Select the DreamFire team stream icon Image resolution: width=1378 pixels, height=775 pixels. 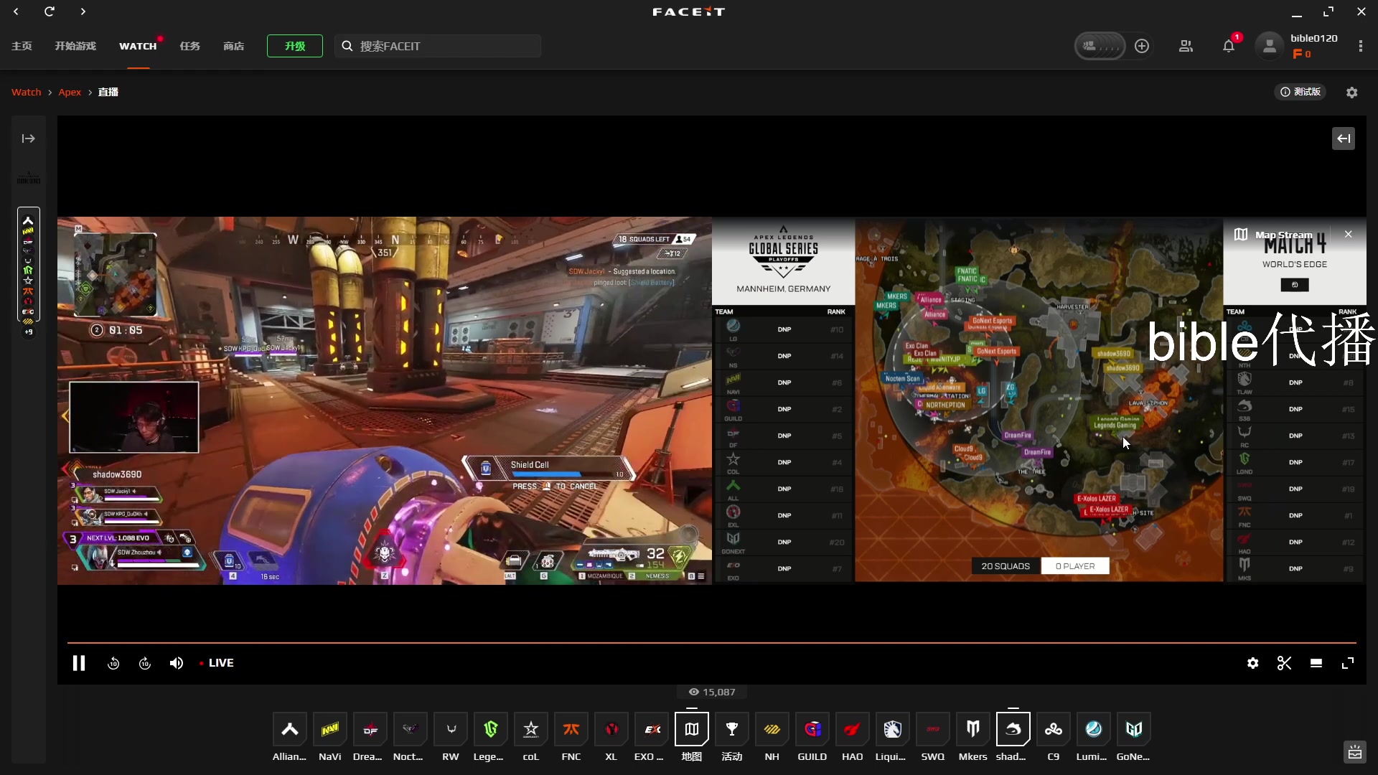tap(370, 729)
